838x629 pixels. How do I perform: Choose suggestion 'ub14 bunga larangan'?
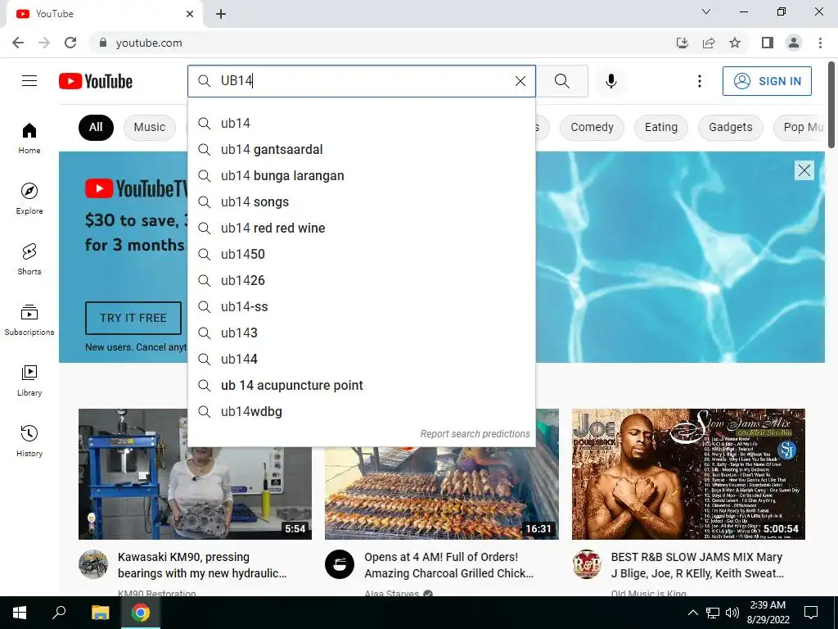pos(362,175)
